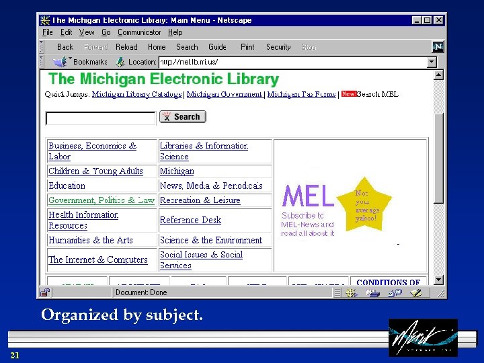Click the Back toolbar button

coord(65,47)
